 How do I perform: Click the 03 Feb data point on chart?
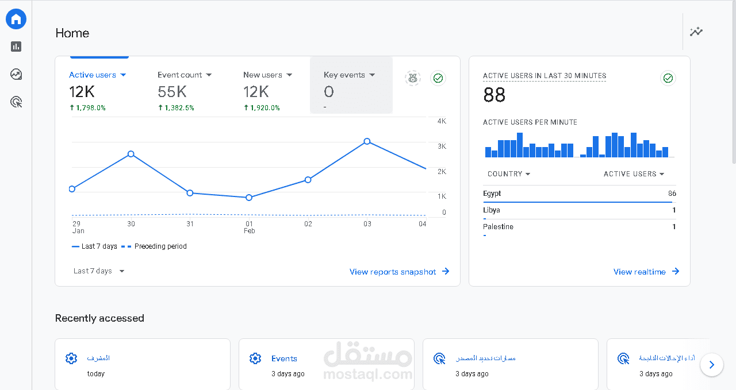click(x=367, y=141)
